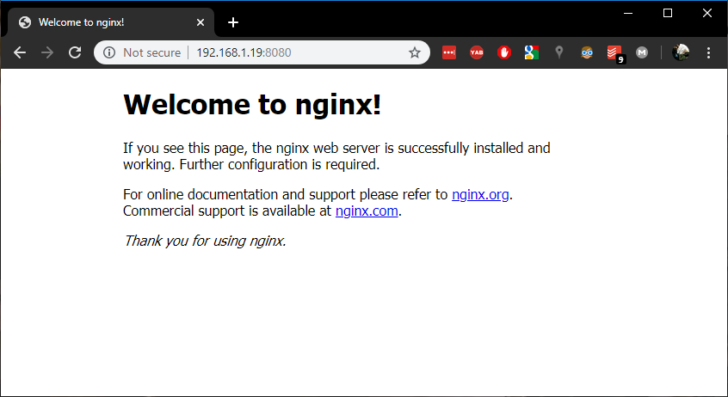The height and width of the screenshot is (397, 728).
Task: Open the glasses face extension icon
Action: point(587,52)
